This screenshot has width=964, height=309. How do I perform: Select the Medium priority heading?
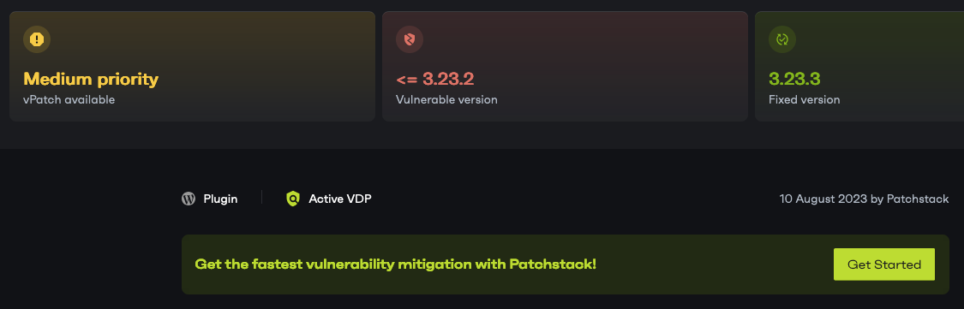point(91,80)
